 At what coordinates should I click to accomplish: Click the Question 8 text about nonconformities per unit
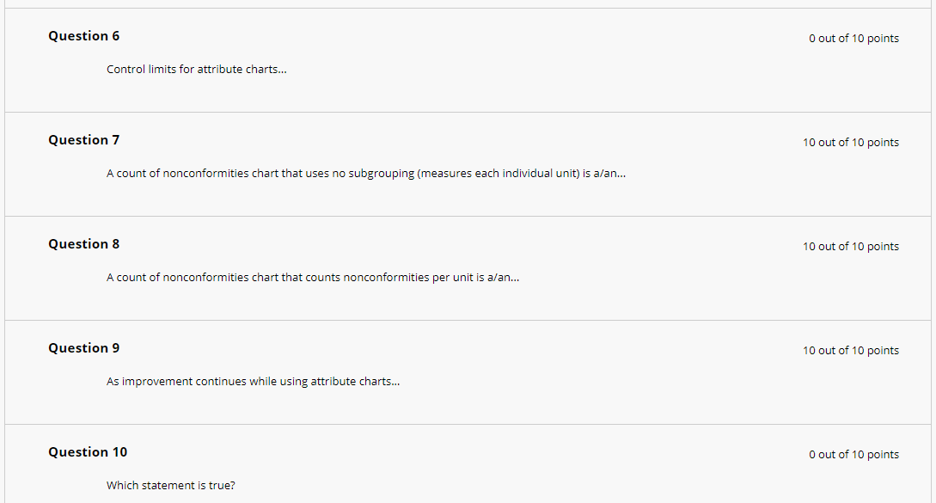[313, 277]
